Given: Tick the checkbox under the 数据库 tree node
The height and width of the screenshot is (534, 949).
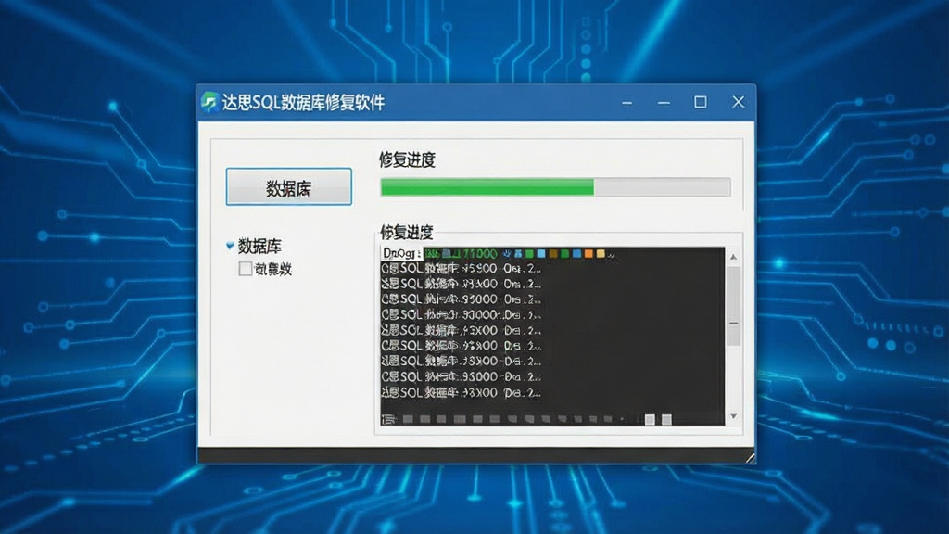Looking at the screenshot, I should (245, 269).
